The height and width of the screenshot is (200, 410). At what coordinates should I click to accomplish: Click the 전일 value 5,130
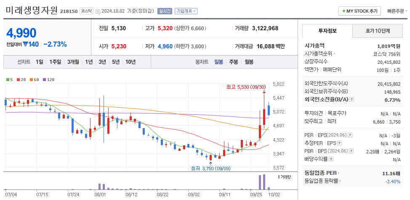click(x=119, y=28)
